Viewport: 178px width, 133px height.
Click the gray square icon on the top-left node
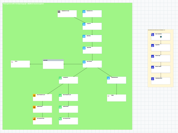coord(59,12)
